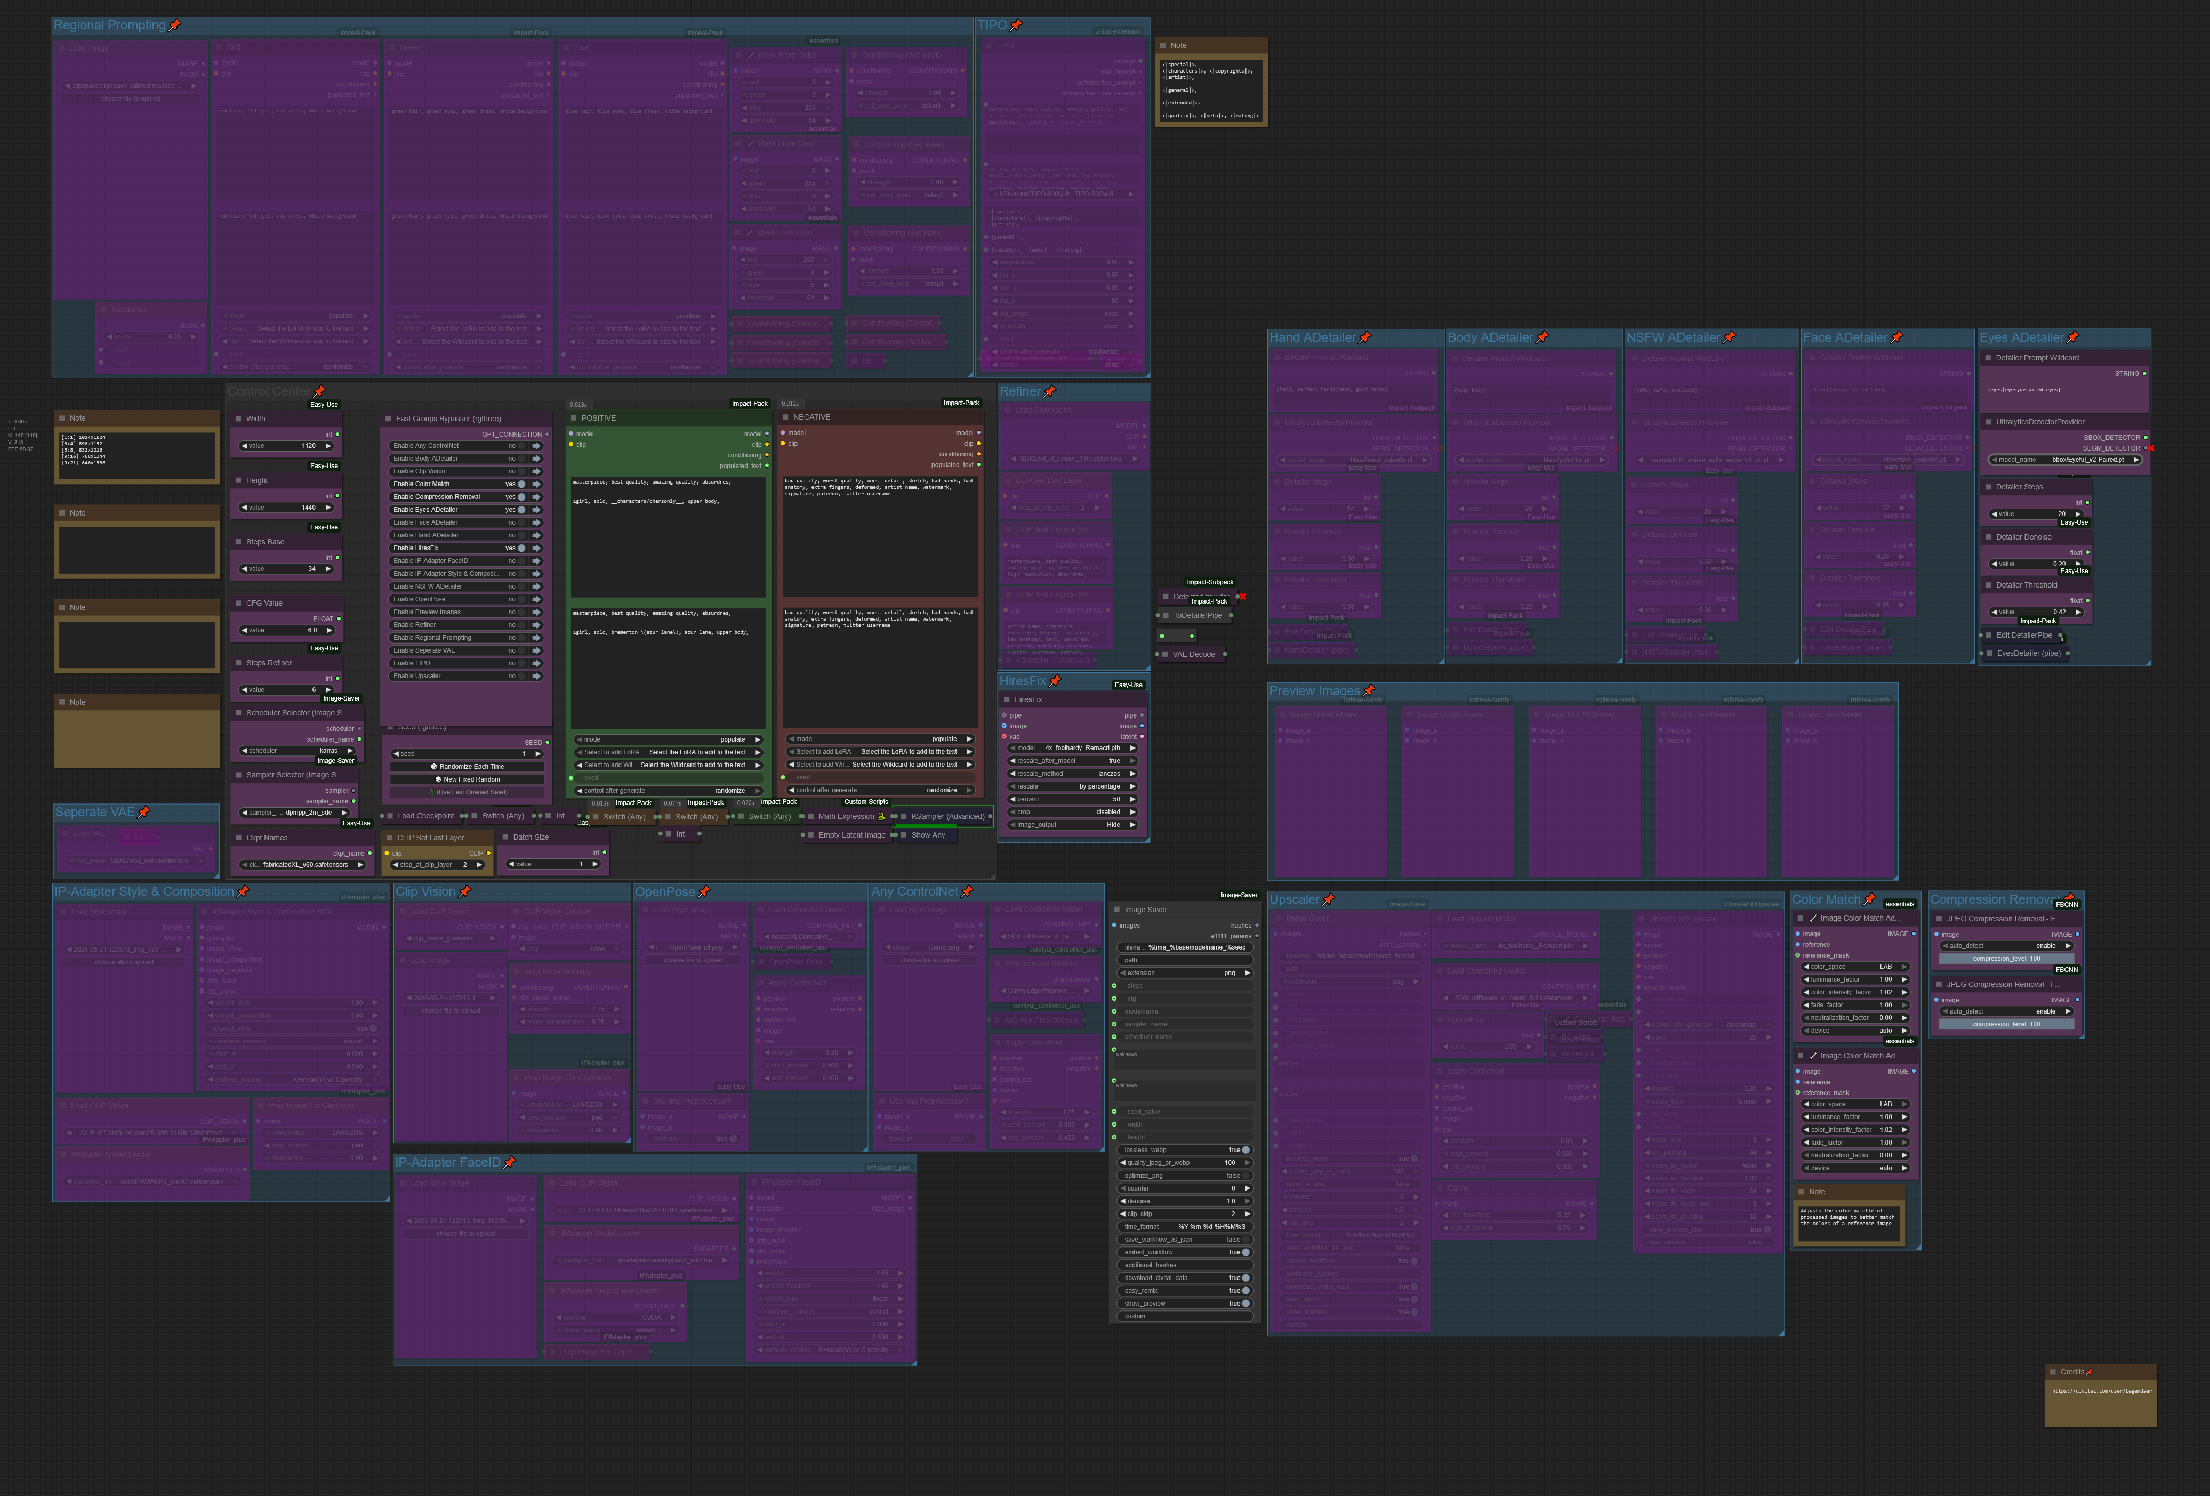This screenshot has width=2210, height=1496.
Task: Click Randomize Each Time seed button
Action: [x=467, y=767]
